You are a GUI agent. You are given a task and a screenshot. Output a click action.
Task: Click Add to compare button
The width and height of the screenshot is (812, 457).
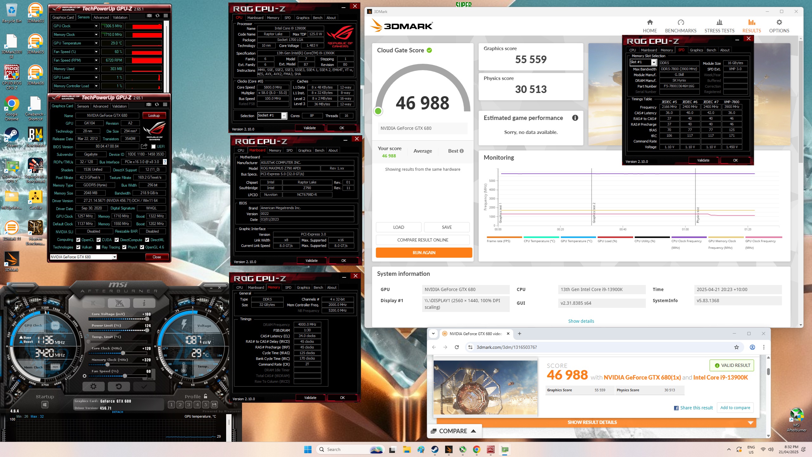coord(735,408)
